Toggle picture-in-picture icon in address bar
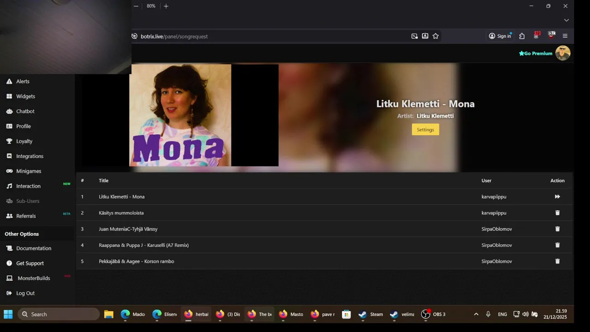 [x=414, y=36]
